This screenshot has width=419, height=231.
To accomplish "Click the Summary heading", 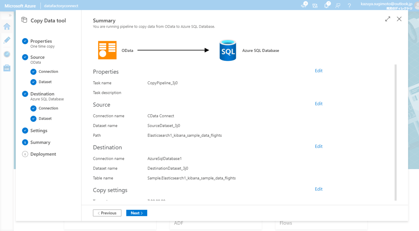I will pyautogui.click(x=104, y=21).
